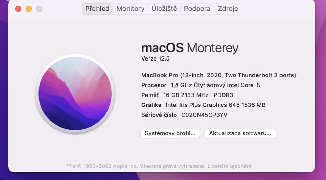The width and height of the screenshot is (326, 180).
Task: Click the Grafika Intel Iris Plus line
Action: point(203,105)
